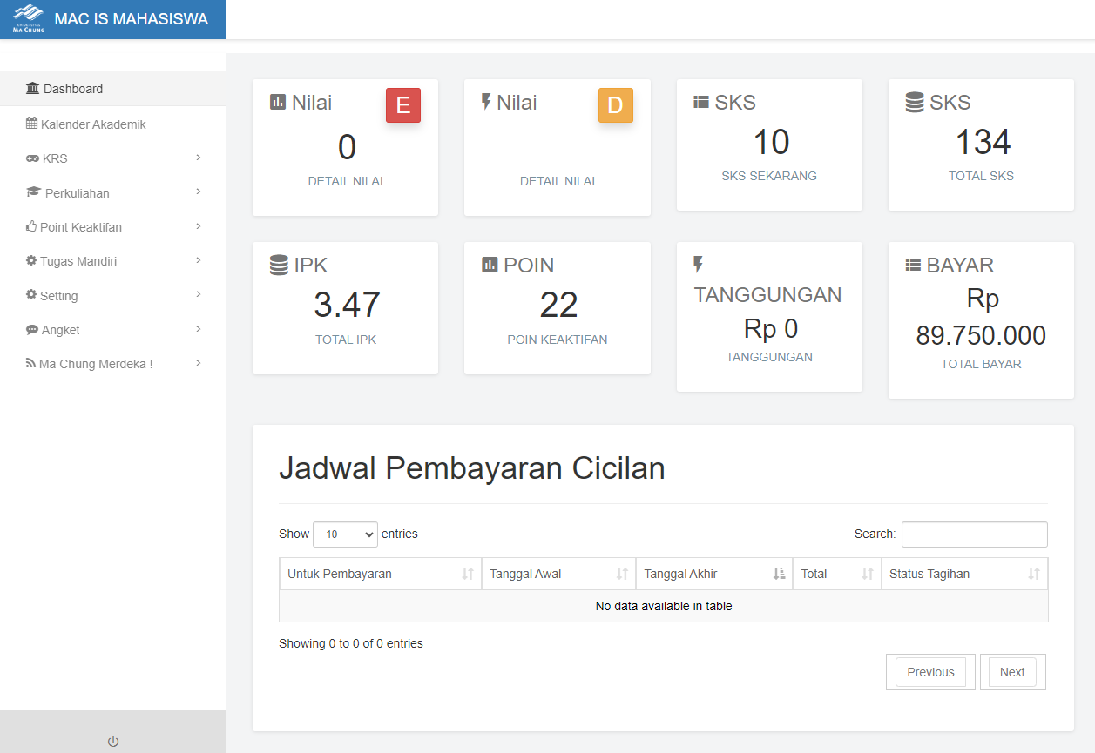The height and width of the screenshot is (753, 1095).
Task: Select Setting in the sidebar menu
Action: 113,295
